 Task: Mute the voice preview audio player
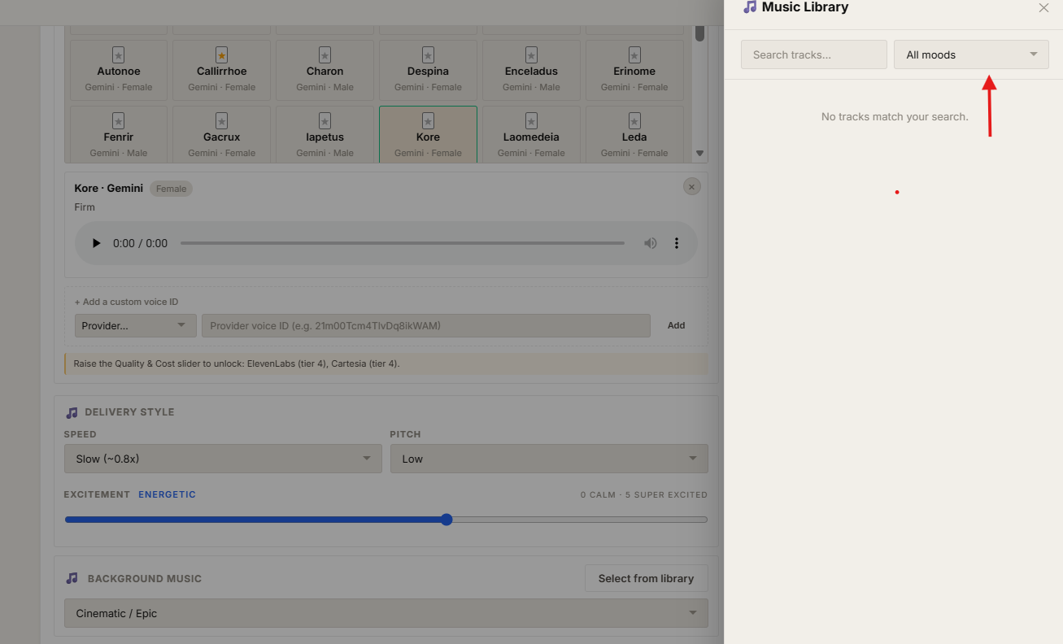(651, 243)
